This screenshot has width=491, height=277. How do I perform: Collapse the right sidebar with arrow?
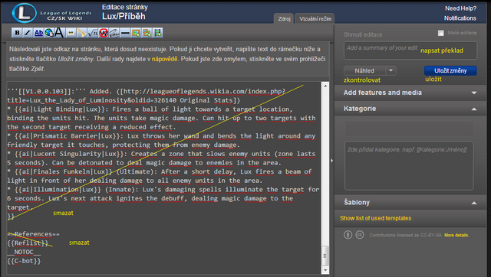click(332, 161)
